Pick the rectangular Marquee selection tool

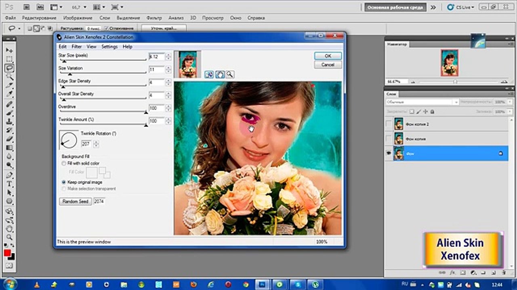(x=10, y=59)
